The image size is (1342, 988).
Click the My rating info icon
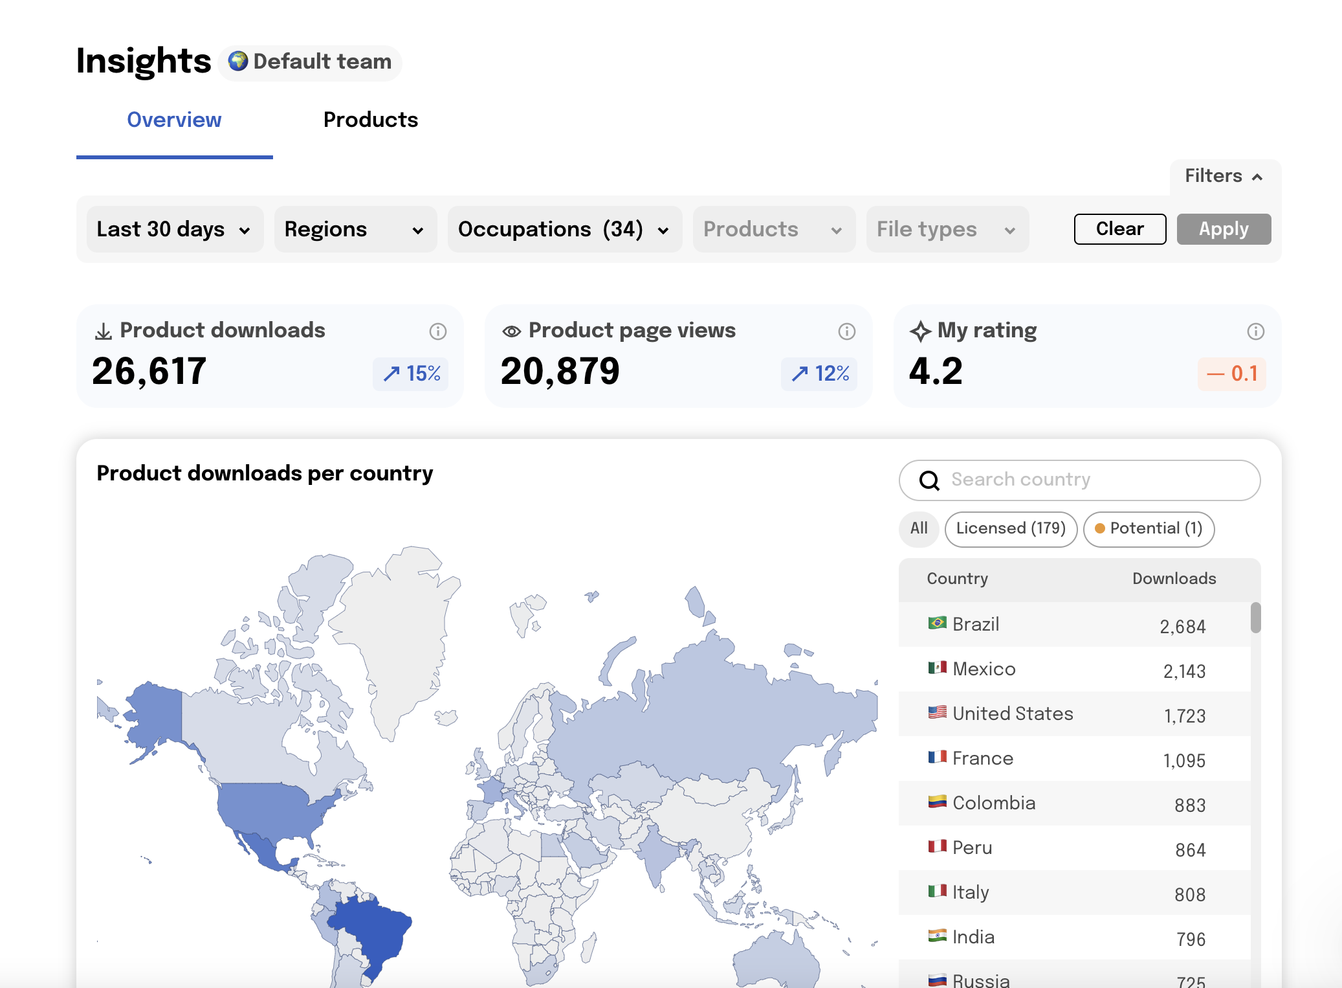click(x=1255, y=331)
